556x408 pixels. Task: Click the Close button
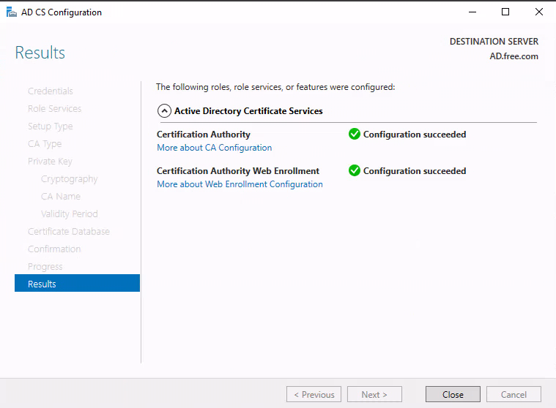point(453,394)
